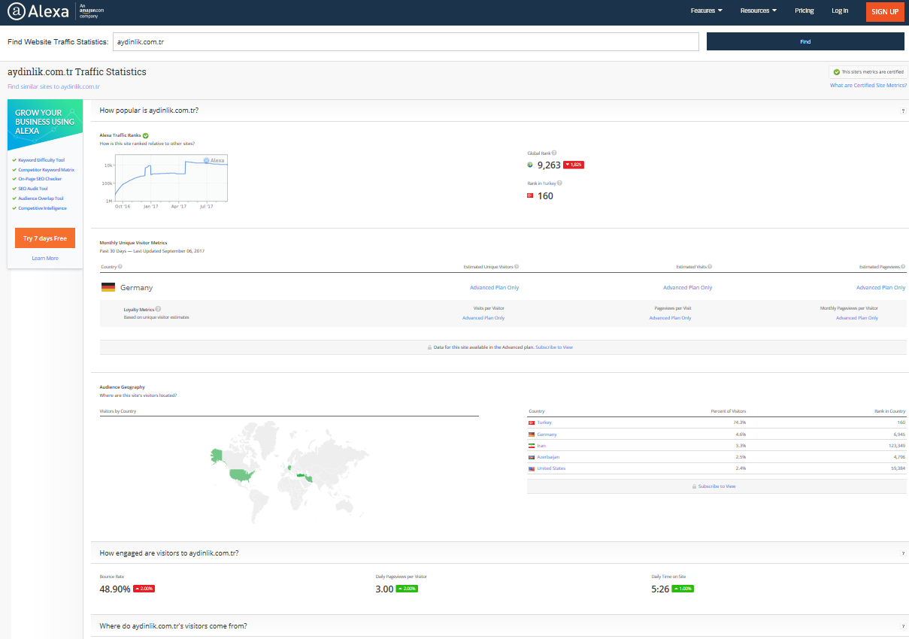Click the Log In link
Image resolution: width=909 pixels, height=639 pixels.
tap(840, 11)
